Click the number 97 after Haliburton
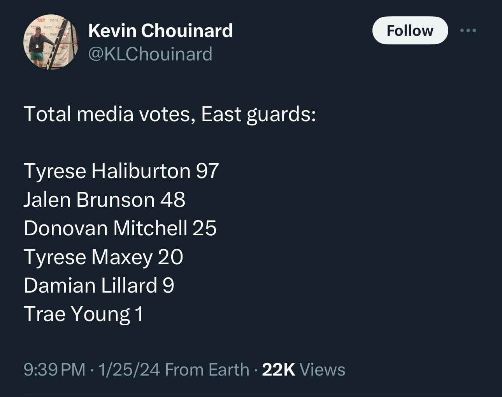Screen dimensions: 502x397 (x=207, y=171)
